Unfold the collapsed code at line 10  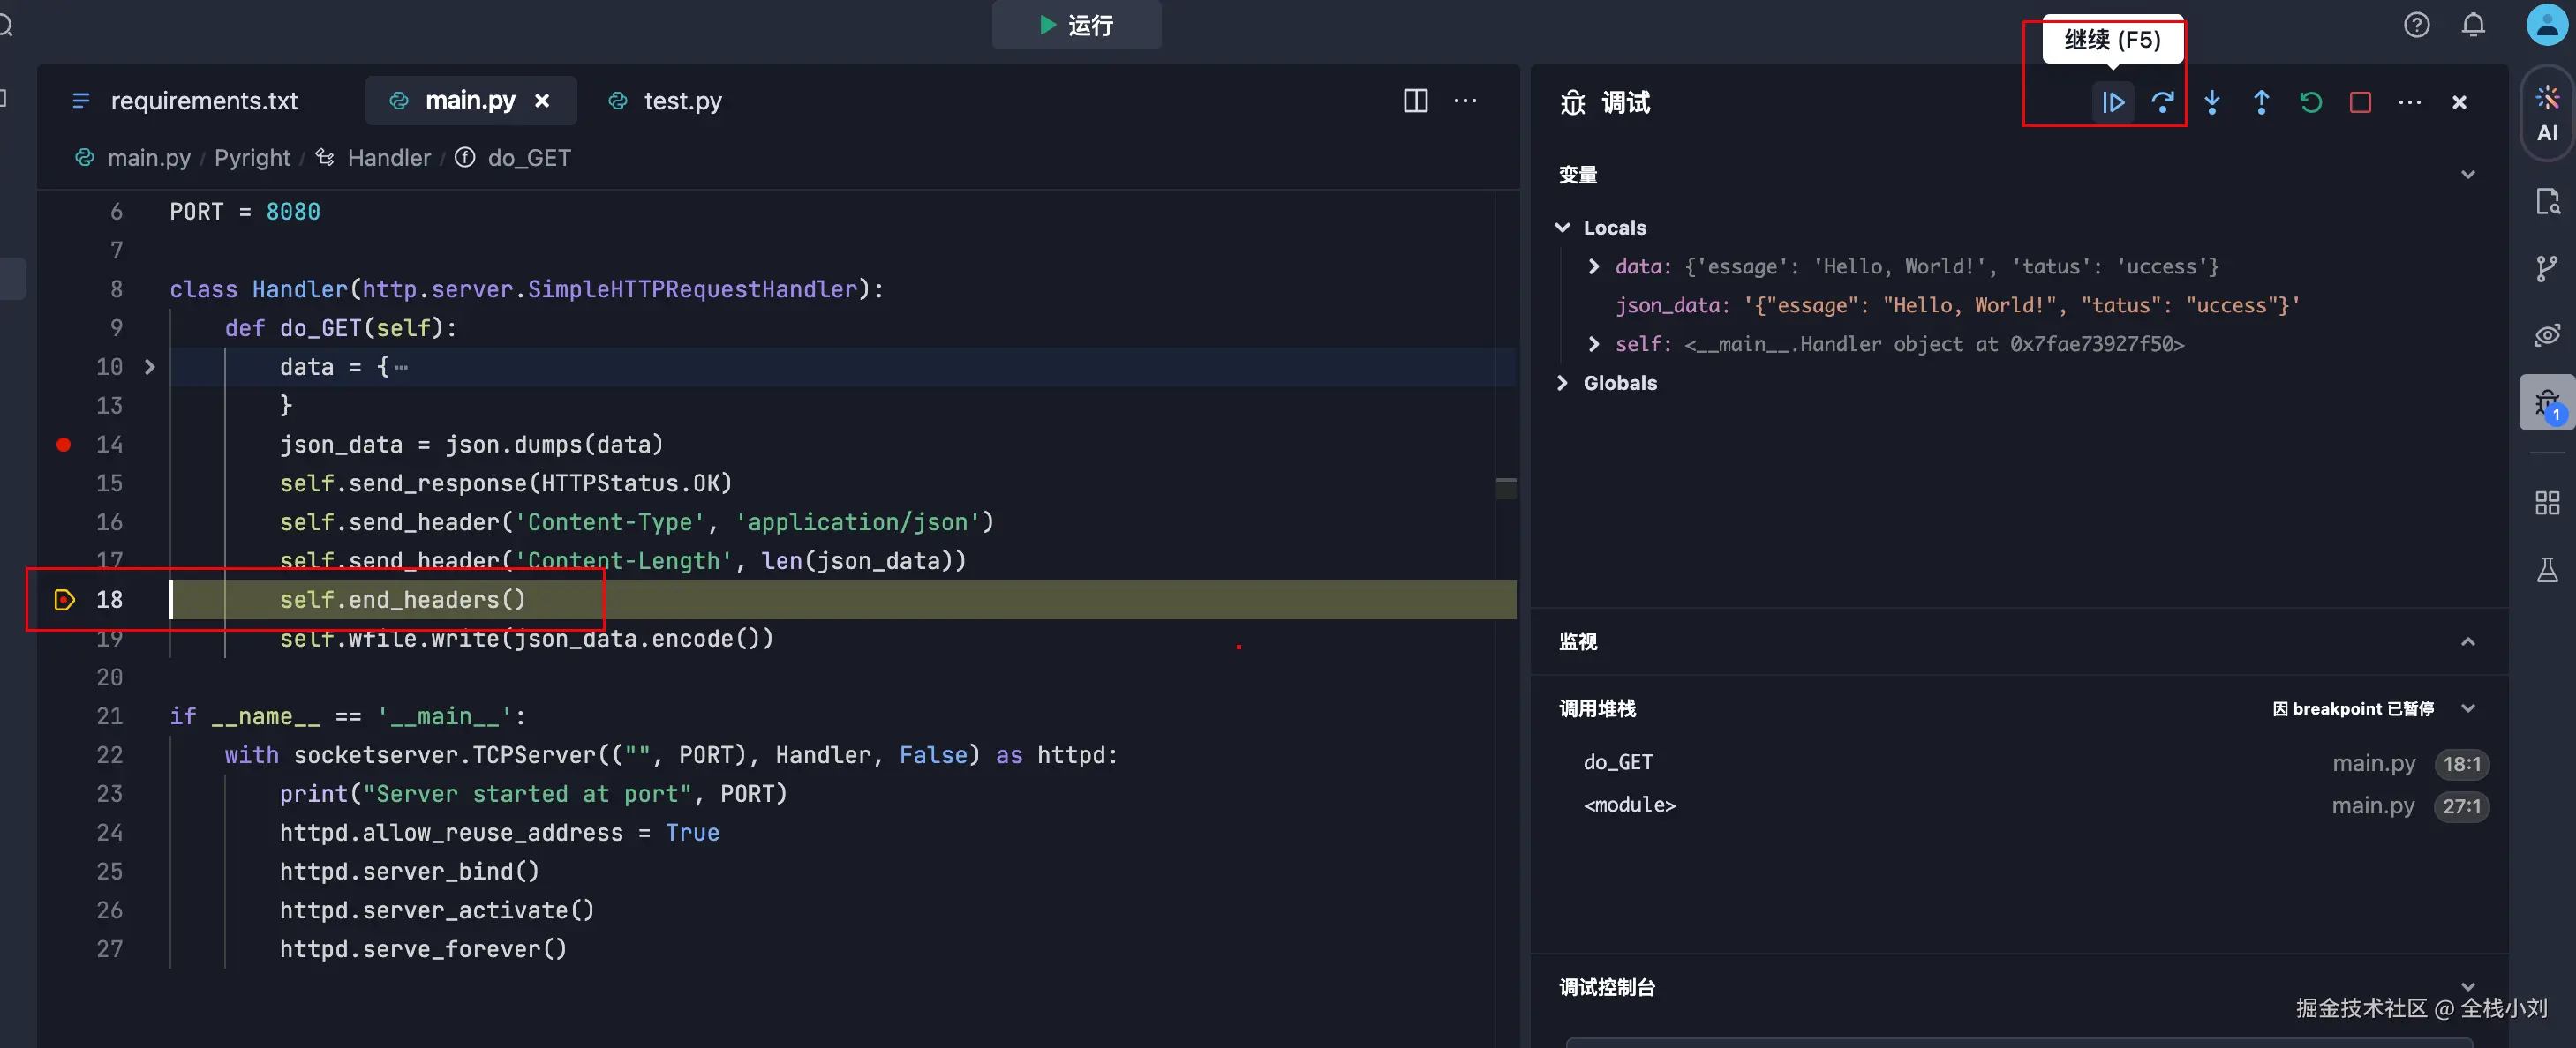150,367
